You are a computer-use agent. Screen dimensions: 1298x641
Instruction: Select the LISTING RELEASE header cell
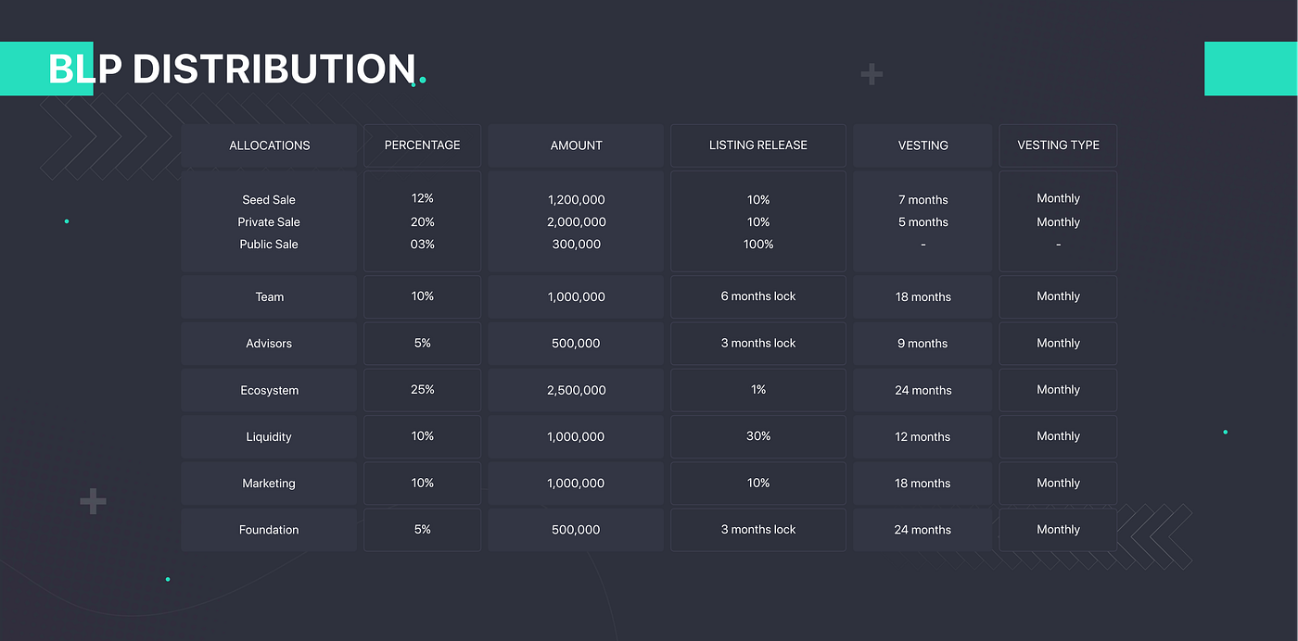click(757, 145)
